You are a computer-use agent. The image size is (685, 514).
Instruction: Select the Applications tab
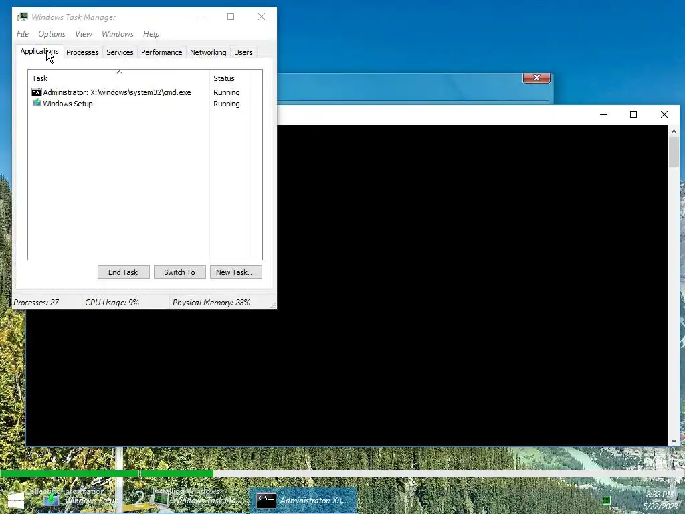coord(39,51)
